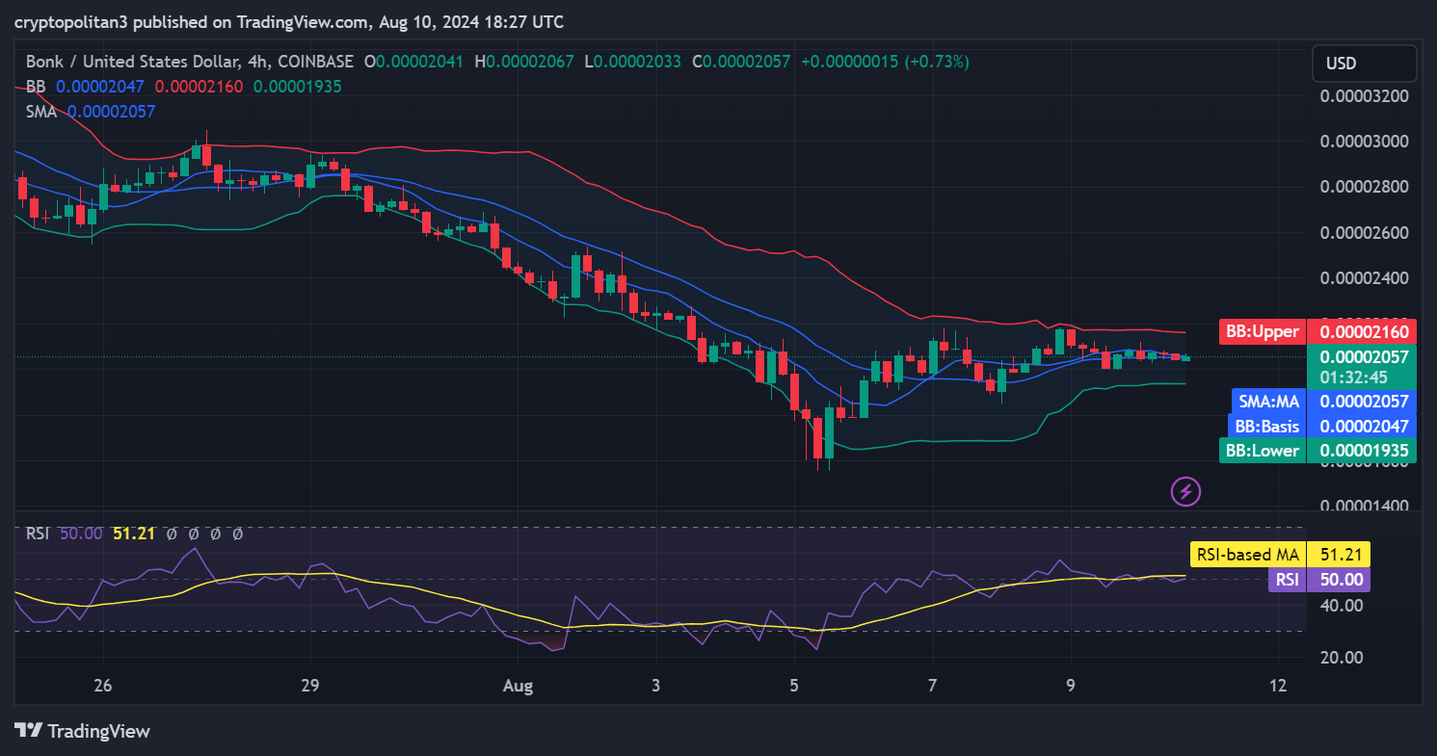Click the 0.00001400 price axis label
The height and width of the screenshot is (756, 1437).
click(1364, 506)
